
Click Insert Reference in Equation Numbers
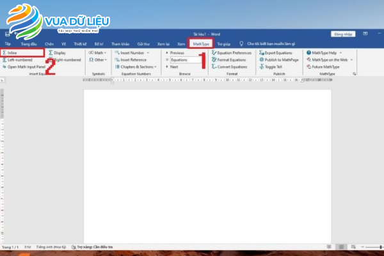(132, 60)
